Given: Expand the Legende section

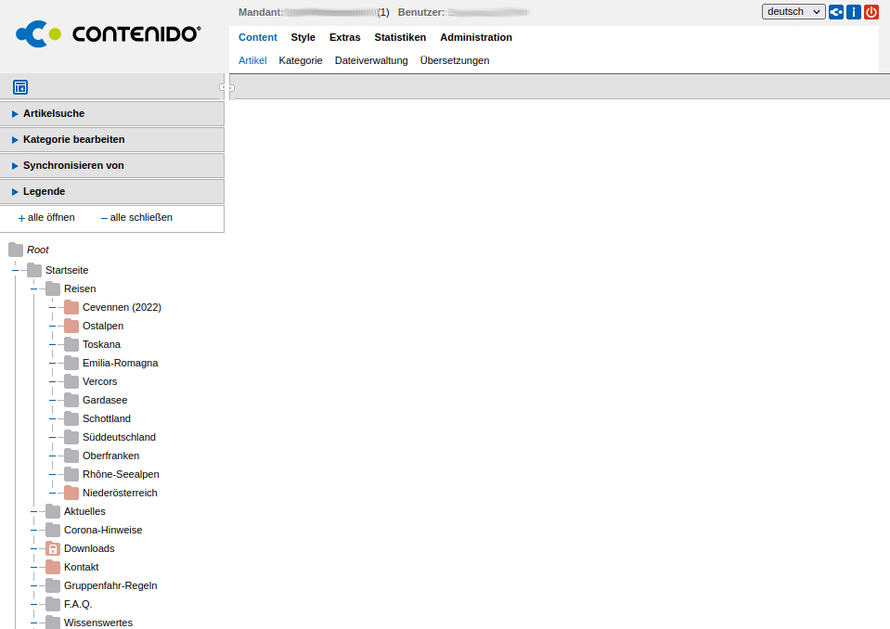Looking at the screenshot, I should click(44, 191).
